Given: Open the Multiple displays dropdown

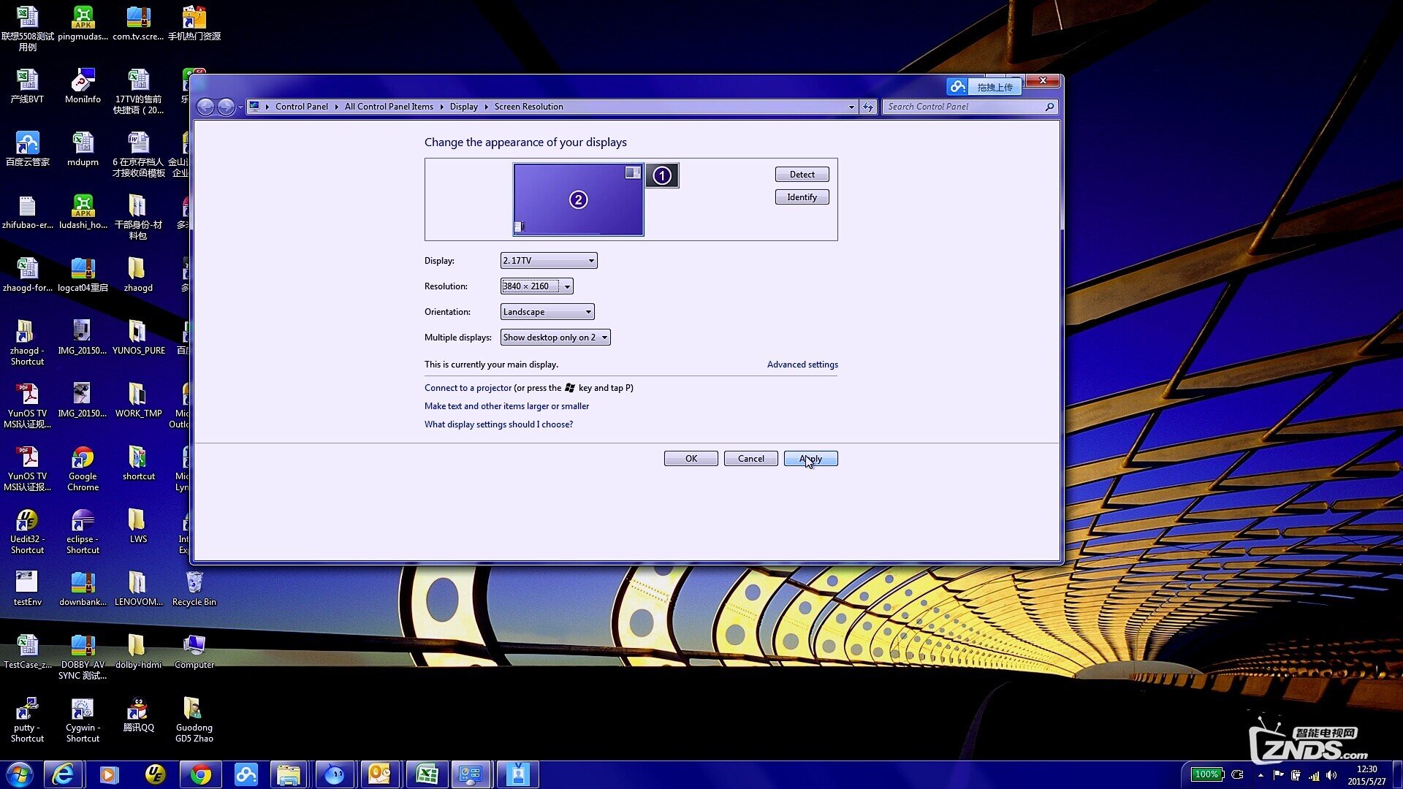Looking at the screenshot, I should pos(555,338).
